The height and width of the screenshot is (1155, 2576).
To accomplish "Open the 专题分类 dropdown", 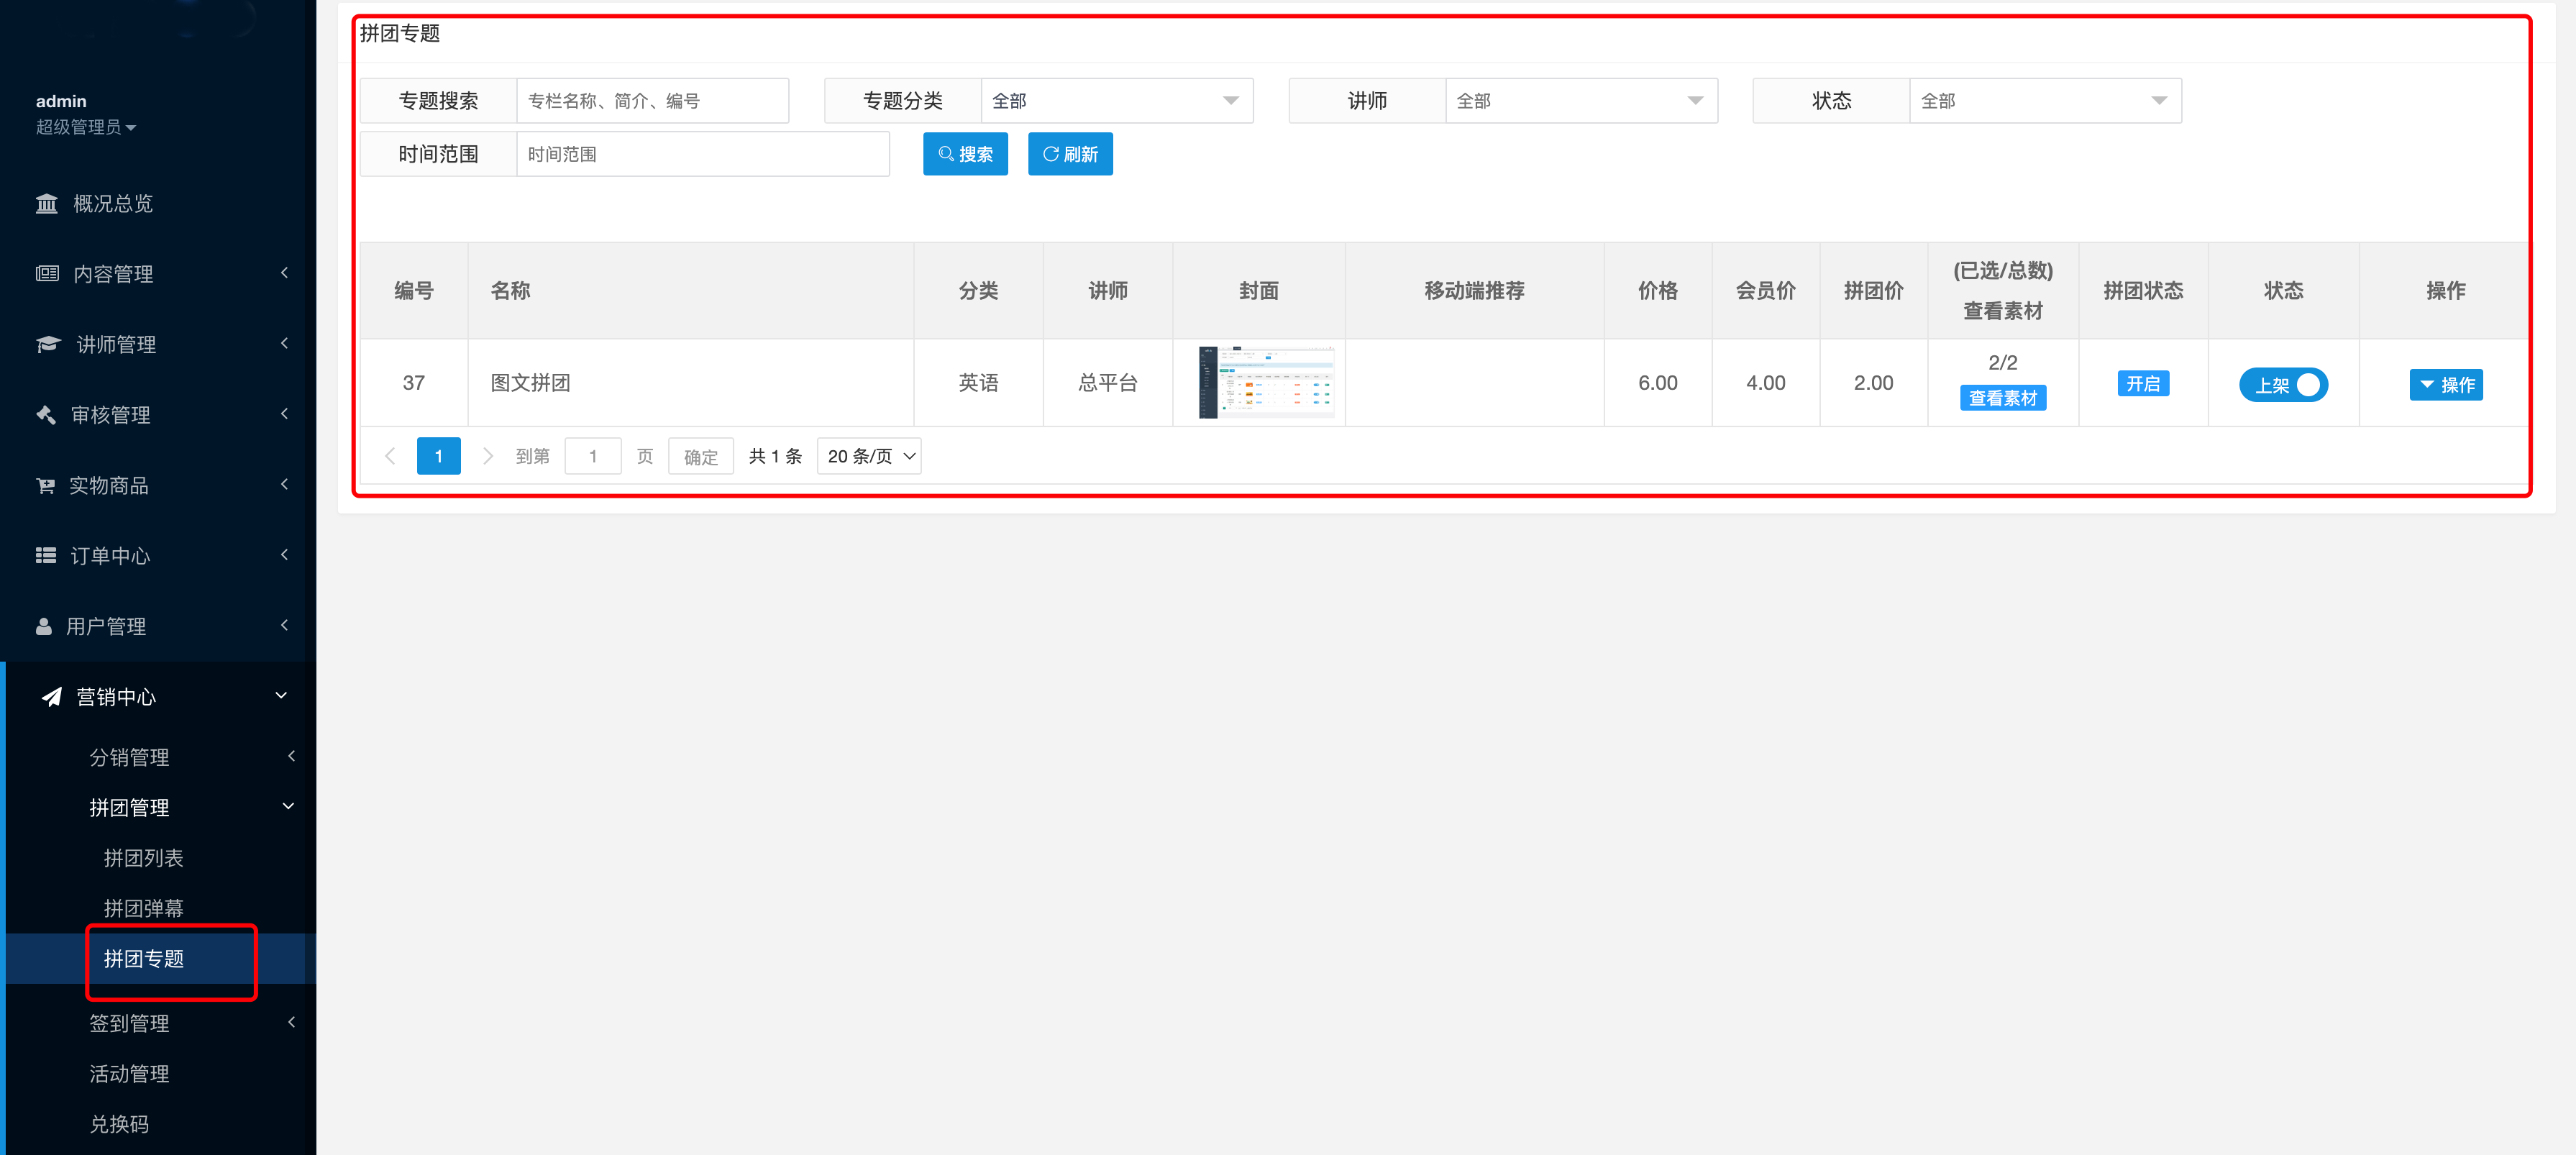I will click(x=1117, y=101).
